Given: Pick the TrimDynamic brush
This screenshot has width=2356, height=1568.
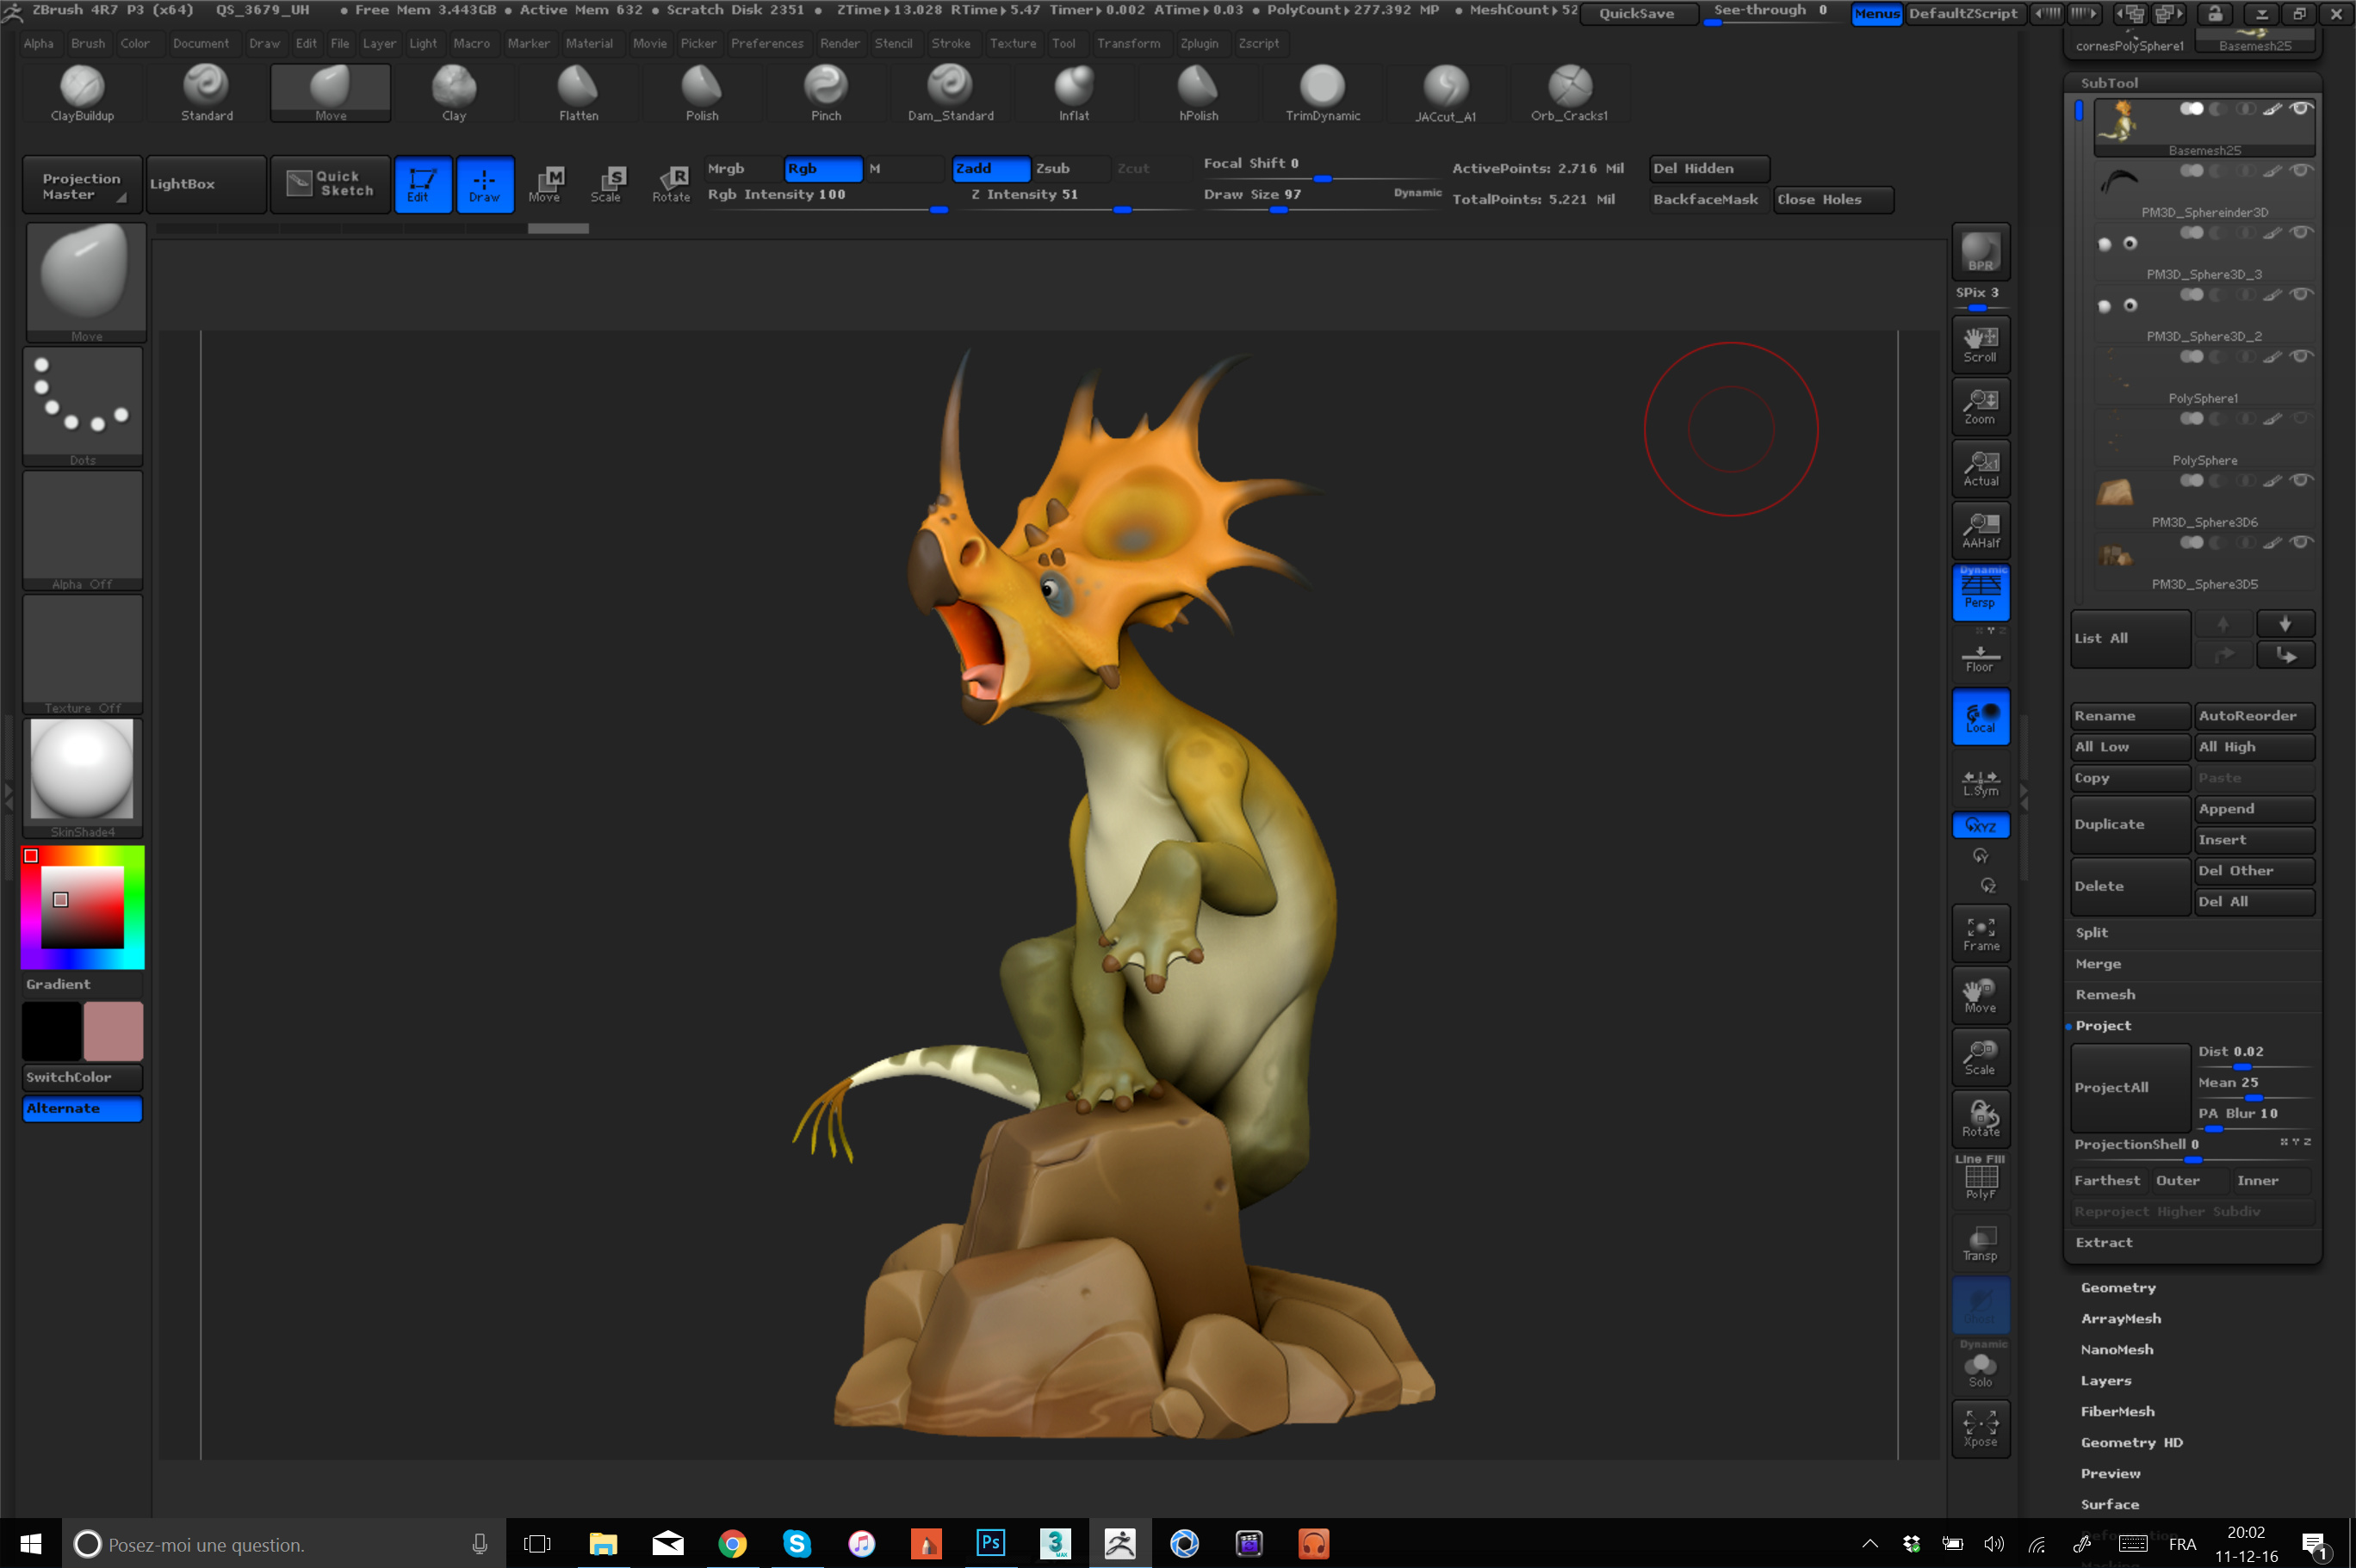Looking at the screenshot, I should point(1323,93).
